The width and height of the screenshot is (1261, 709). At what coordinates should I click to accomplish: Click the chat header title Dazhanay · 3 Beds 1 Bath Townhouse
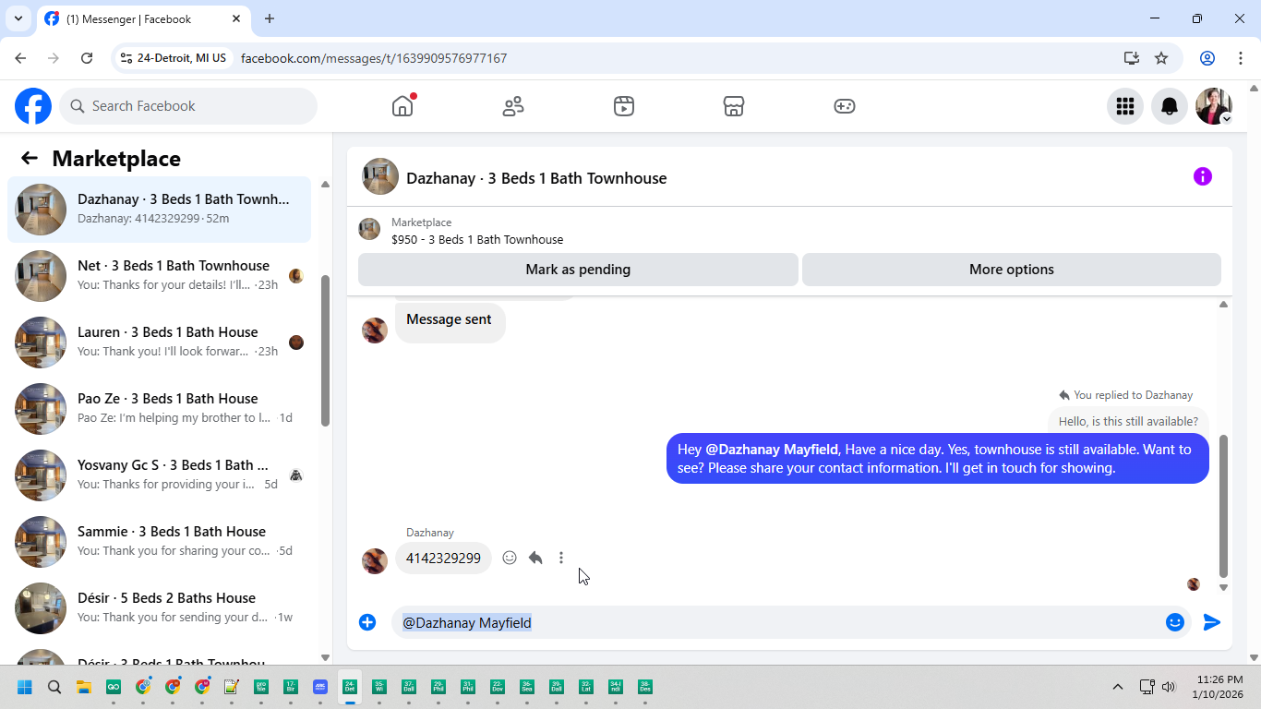536,178
